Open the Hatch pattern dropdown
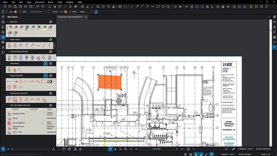Viewport: 277px width, 156px height. pos(89,12)
